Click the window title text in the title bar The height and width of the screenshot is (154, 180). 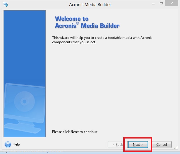[90, 4]
